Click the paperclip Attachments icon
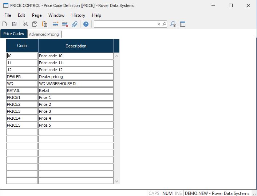 pos(75,24)
